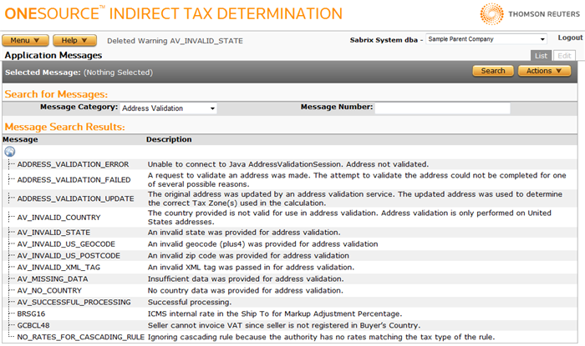Click the Logout link
Image resolution: width=585 pixels, height=346 pixels.
[569, 38]
